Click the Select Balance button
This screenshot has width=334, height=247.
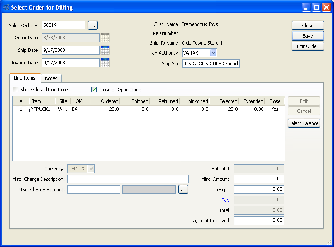coord(304,123)
